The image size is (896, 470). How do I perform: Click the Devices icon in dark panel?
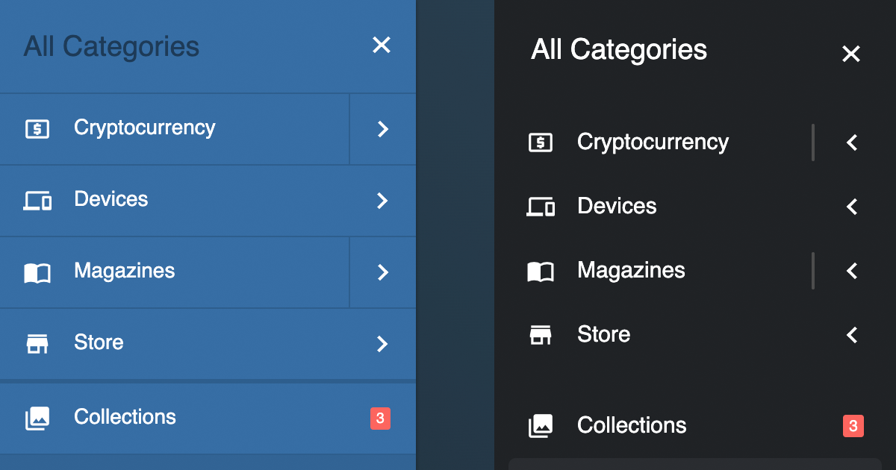point(541,207)
